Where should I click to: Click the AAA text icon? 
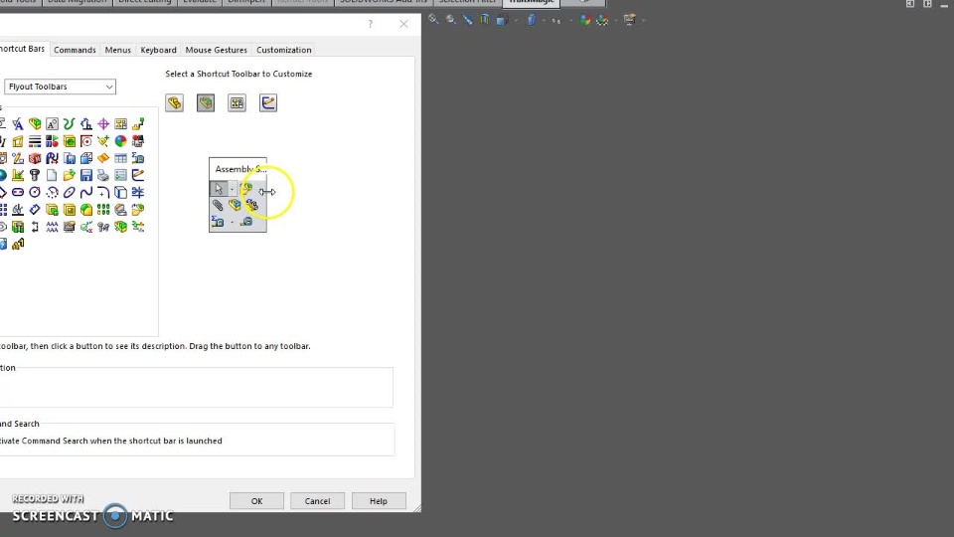click(52, 227)
